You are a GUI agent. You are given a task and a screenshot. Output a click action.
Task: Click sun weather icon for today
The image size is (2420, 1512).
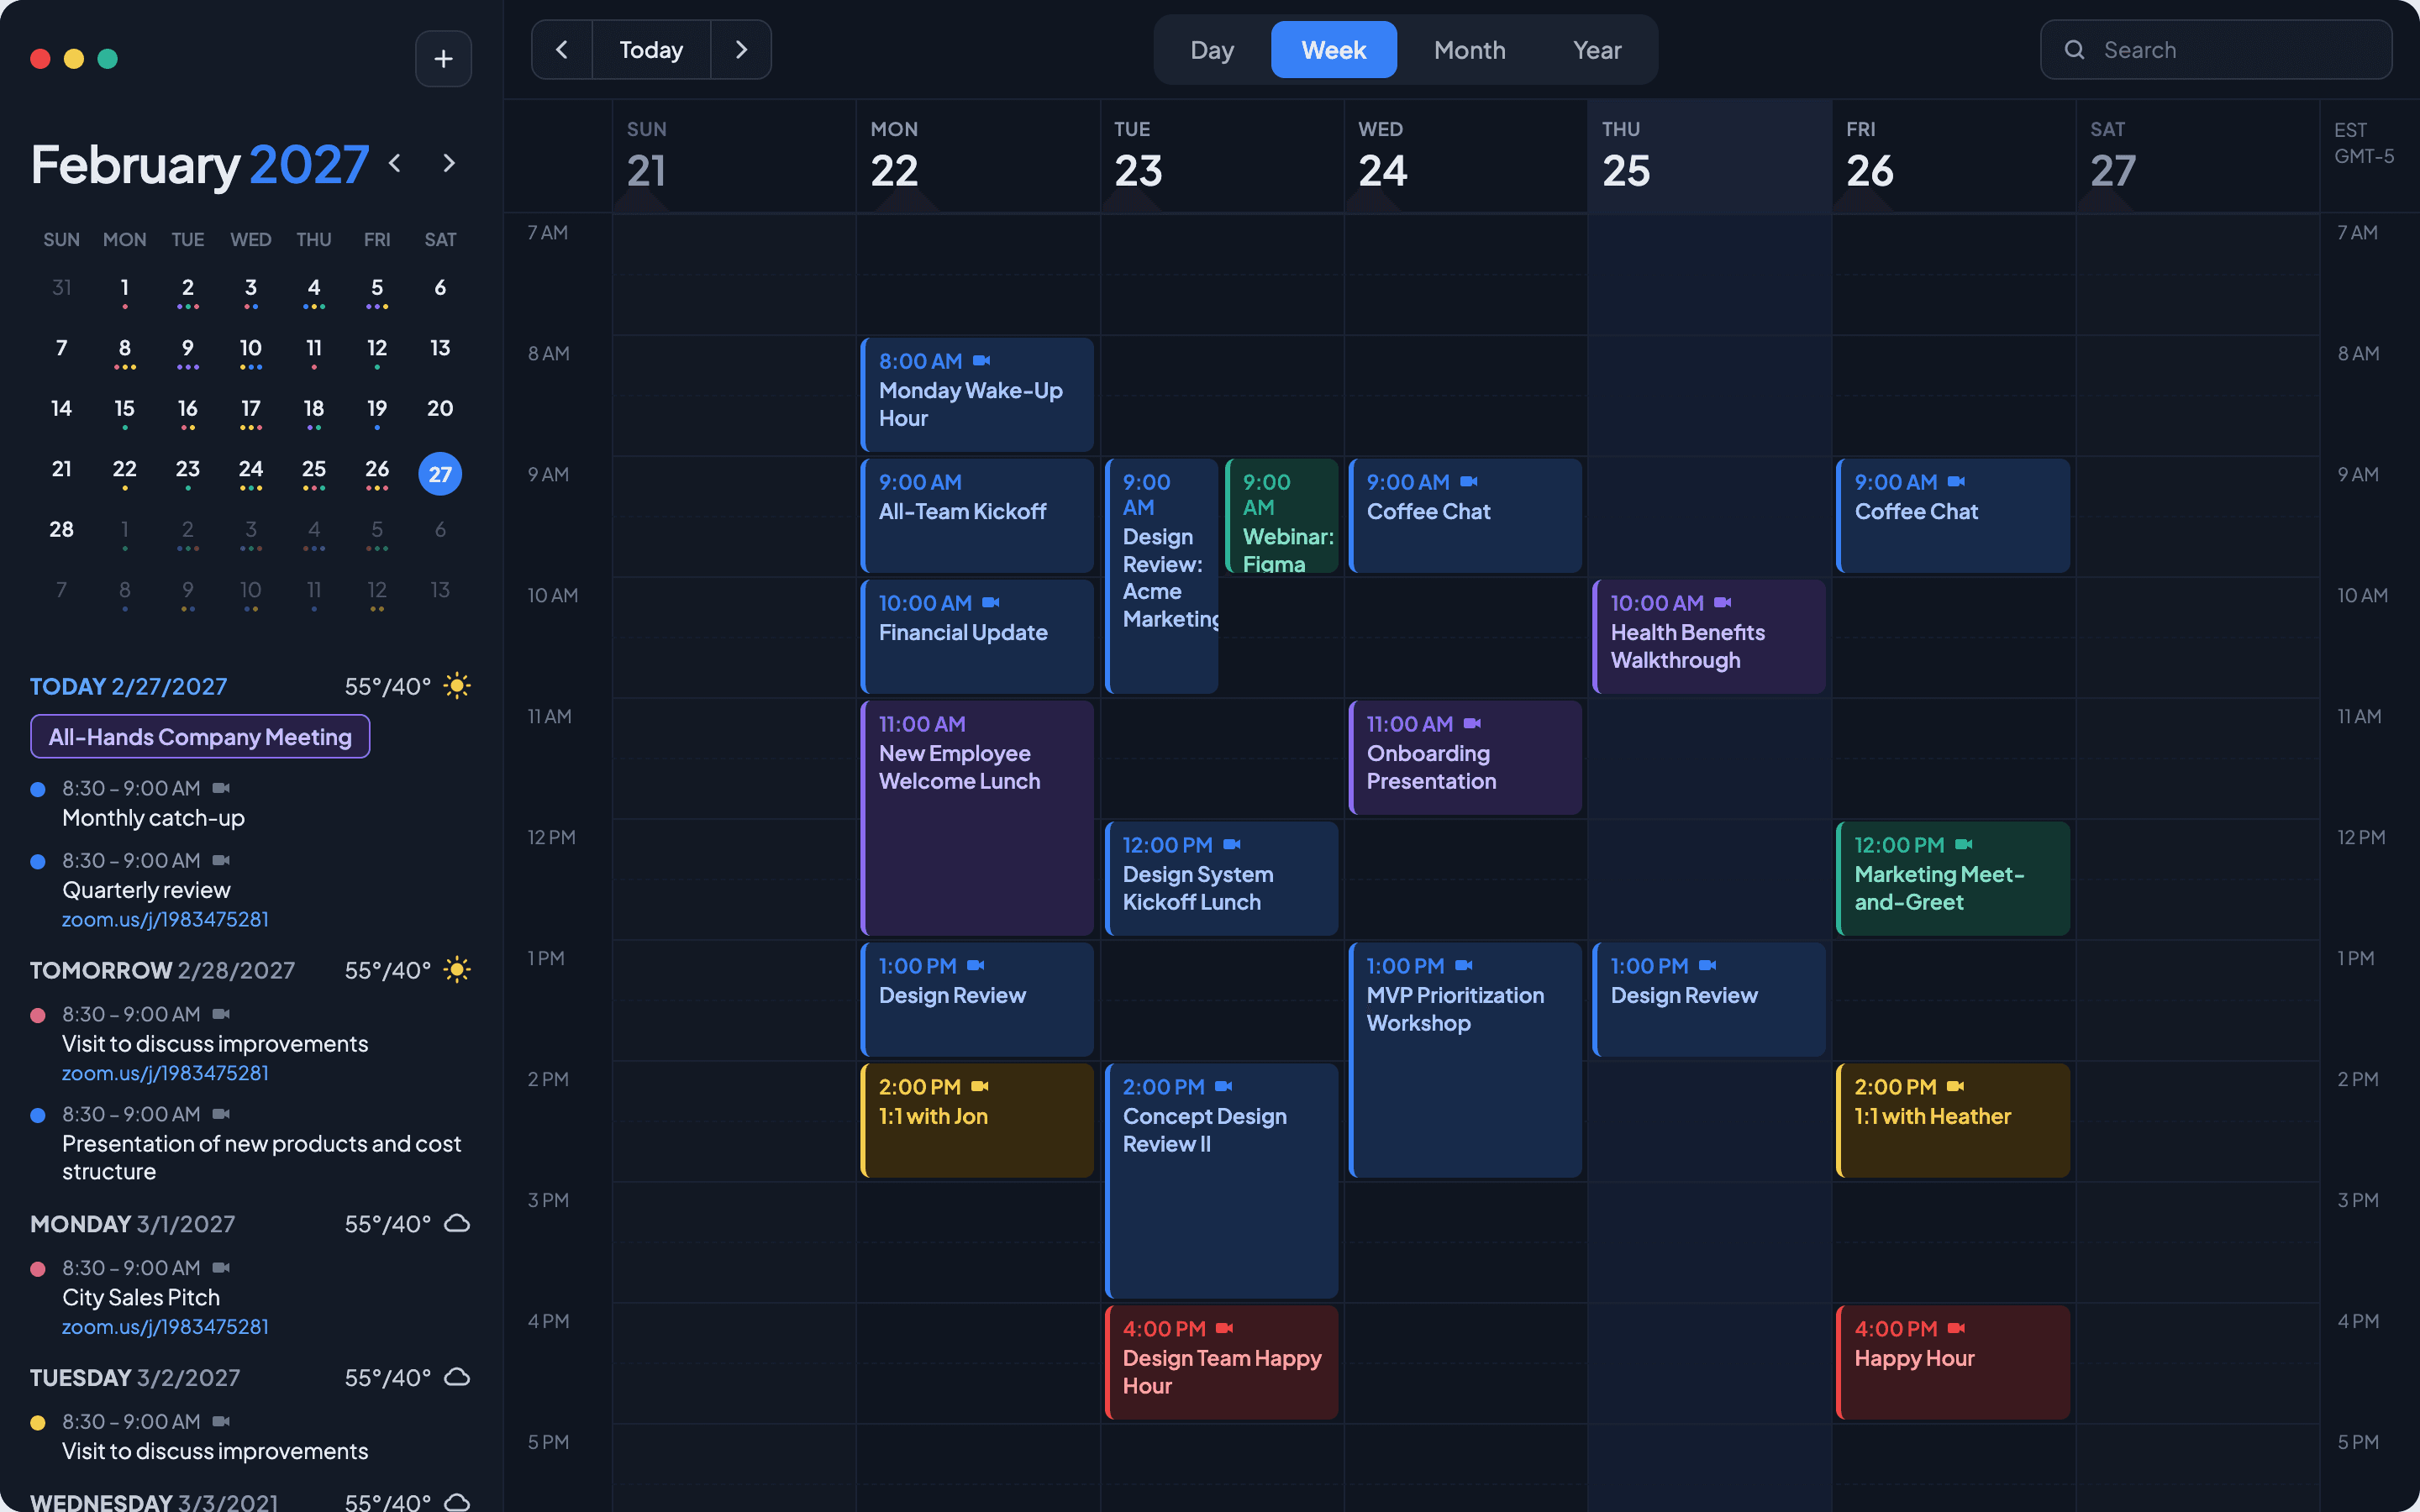point(457,686)
